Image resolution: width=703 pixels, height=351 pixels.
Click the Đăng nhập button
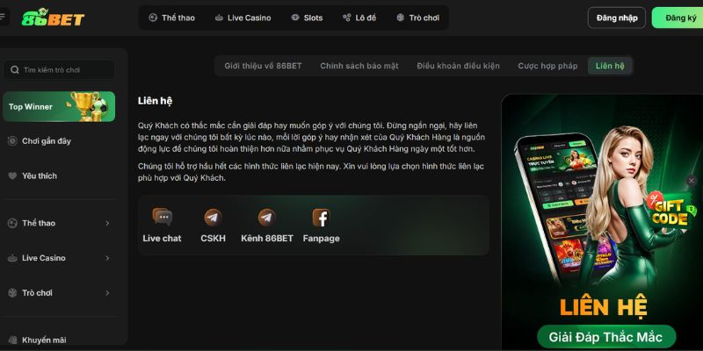(617, 18)
